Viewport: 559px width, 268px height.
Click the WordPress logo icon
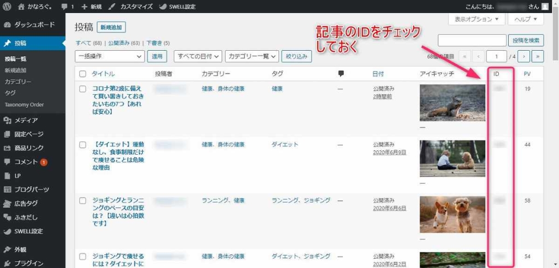[x=7, y=7]
